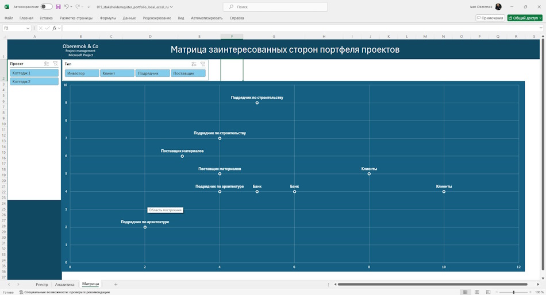This screenshot has width=546, height=295.
Task: Open the Справка ribbon tab
Action: pos(237,18)
